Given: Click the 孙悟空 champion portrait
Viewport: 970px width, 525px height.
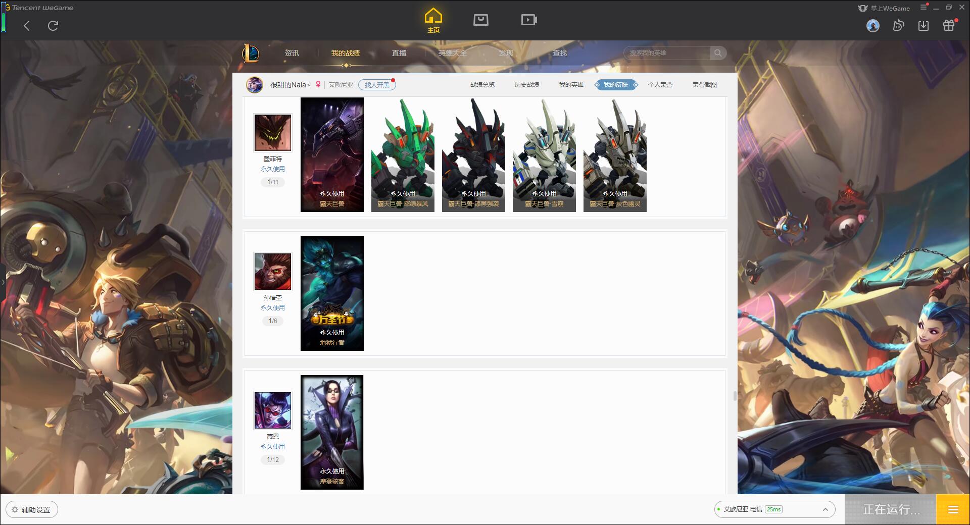Looking at the screenshot, I should 273,272.
